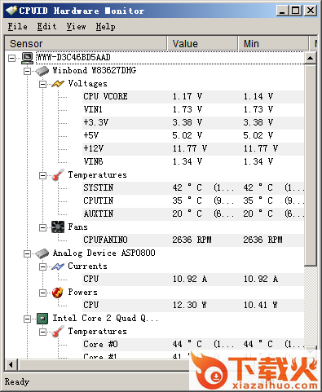
Task: Click the blue wave icon beside Currents
Action: point(58,266)
